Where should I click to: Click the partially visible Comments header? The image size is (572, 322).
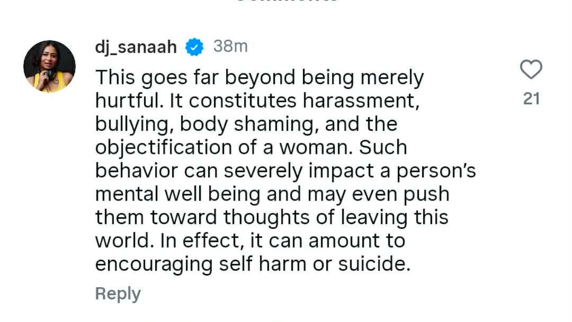tap(286, 2)
